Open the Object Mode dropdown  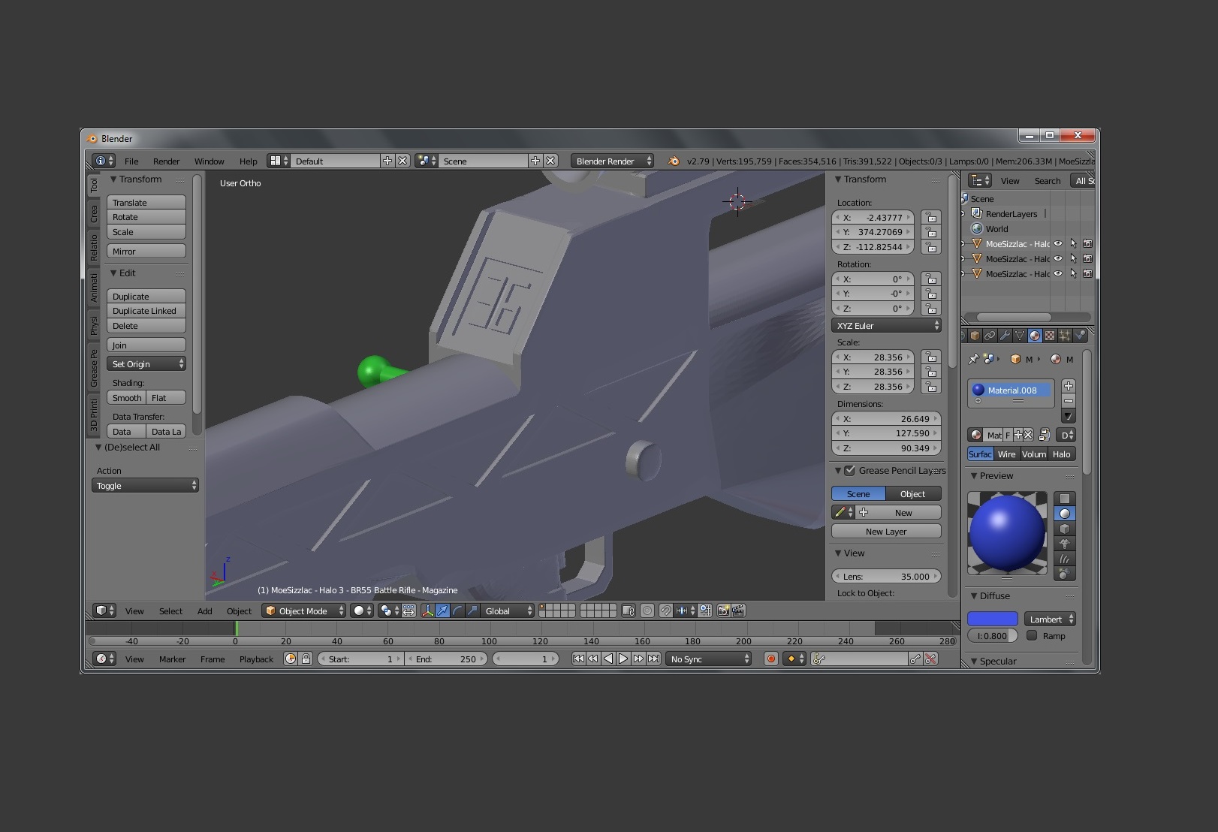click(x=303, y=610)
